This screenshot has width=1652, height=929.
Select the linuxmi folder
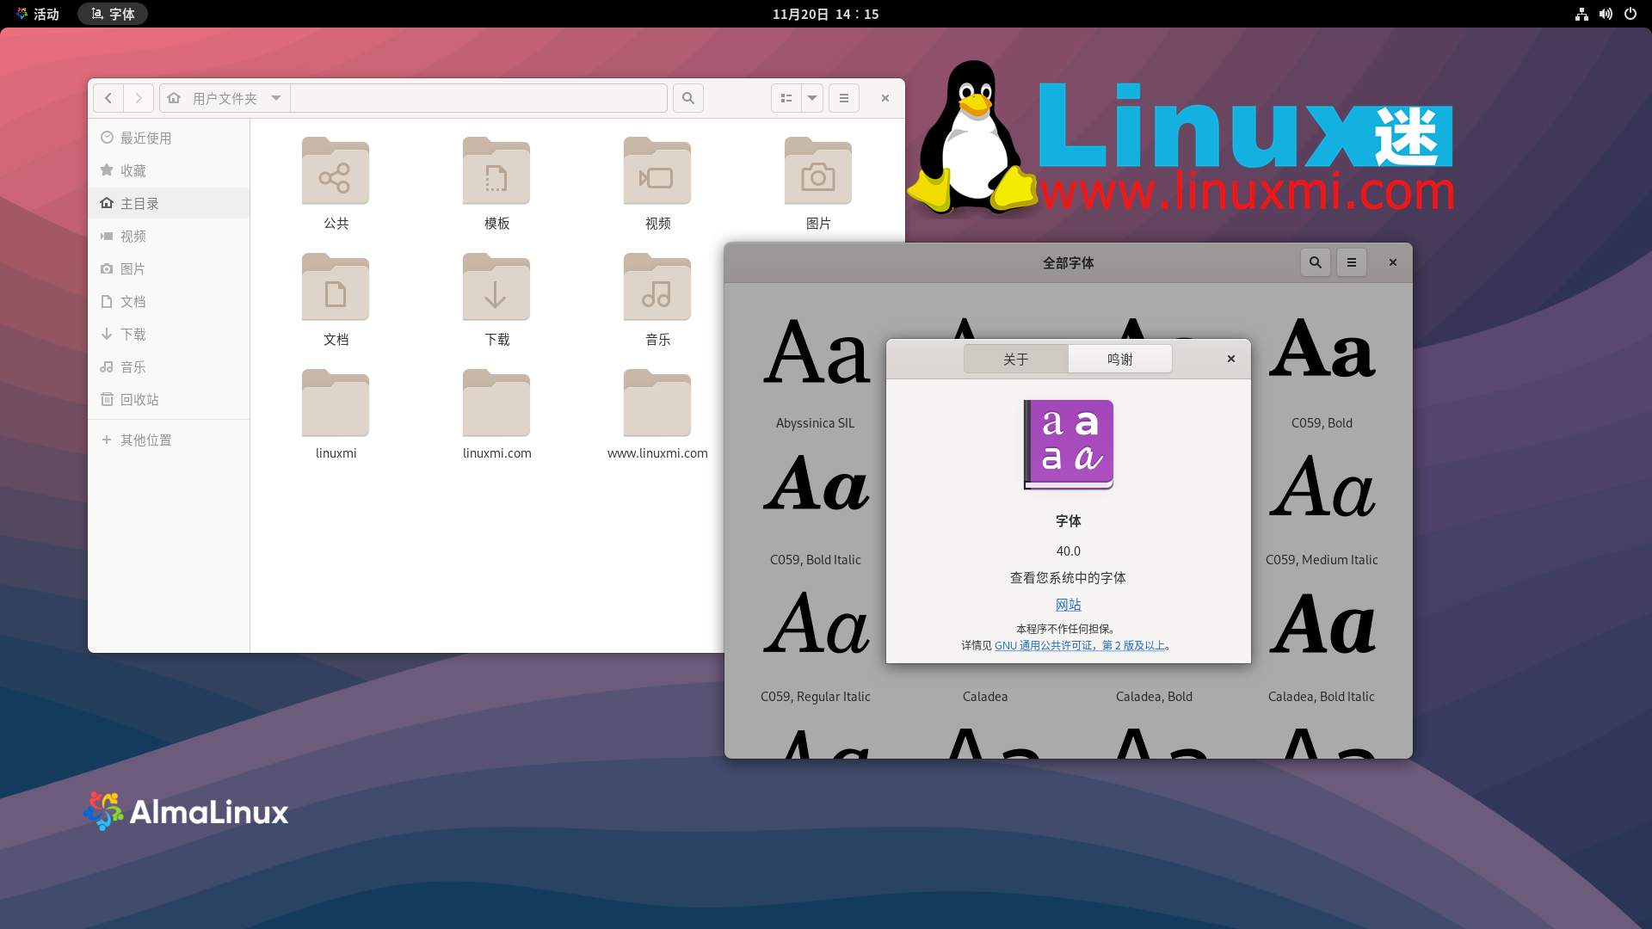(x=336, y=403)
